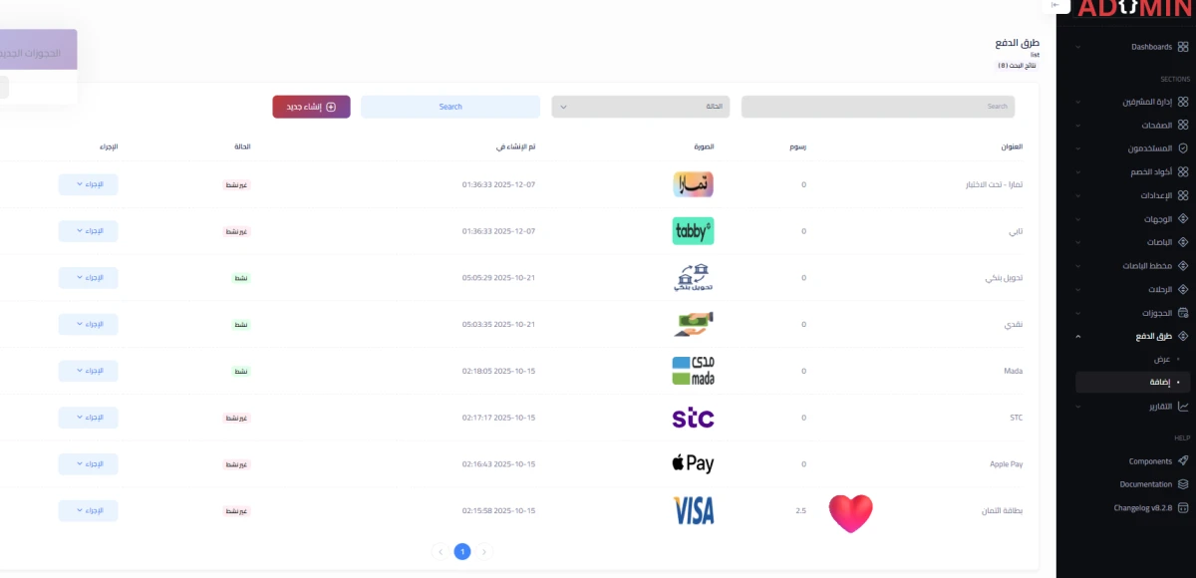Click the Dashboards grid icon in sidebar

coord(1183,47)
